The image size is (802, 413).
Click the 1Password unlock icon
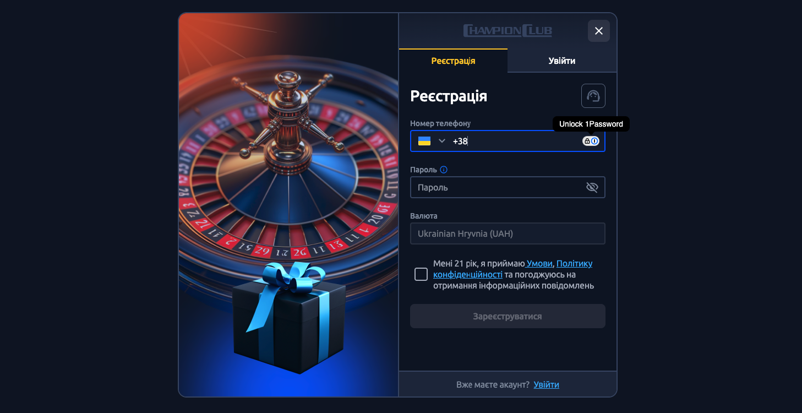(x=591, y=141)
